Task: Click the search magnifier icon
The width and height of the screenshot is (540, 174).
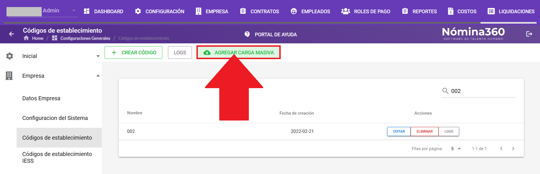Action: tap(445, 91)
